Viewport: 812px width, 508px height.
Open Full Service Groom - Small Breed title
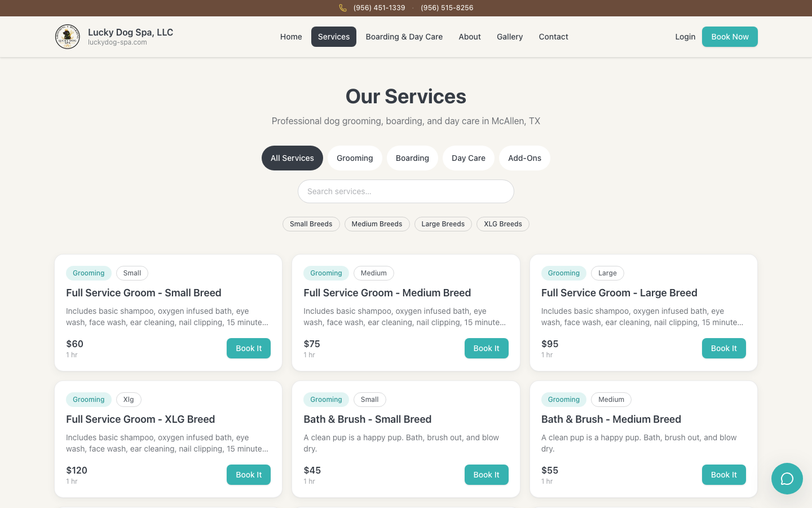tap(144, 293)
